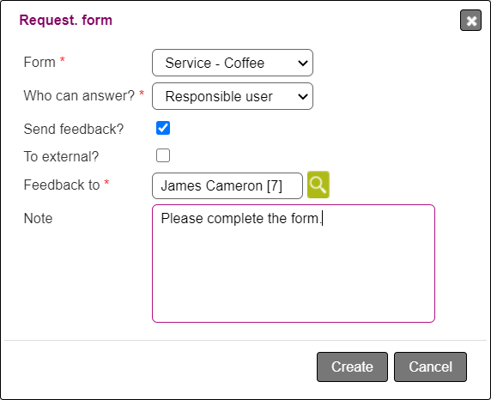Screen dimensions: 491x400
Task: Click the 'Request. form' dialog title
Action: pos(66,20)
